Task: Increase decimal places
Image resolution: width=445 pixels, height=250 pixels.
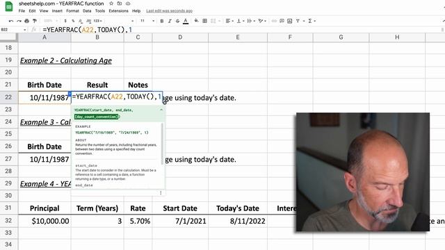Action: click(88, 21)
